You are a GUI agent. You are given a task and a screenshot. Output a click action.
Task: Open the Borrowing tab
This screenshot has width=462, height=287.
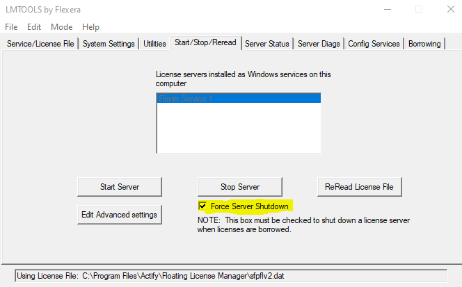[424, 44]
